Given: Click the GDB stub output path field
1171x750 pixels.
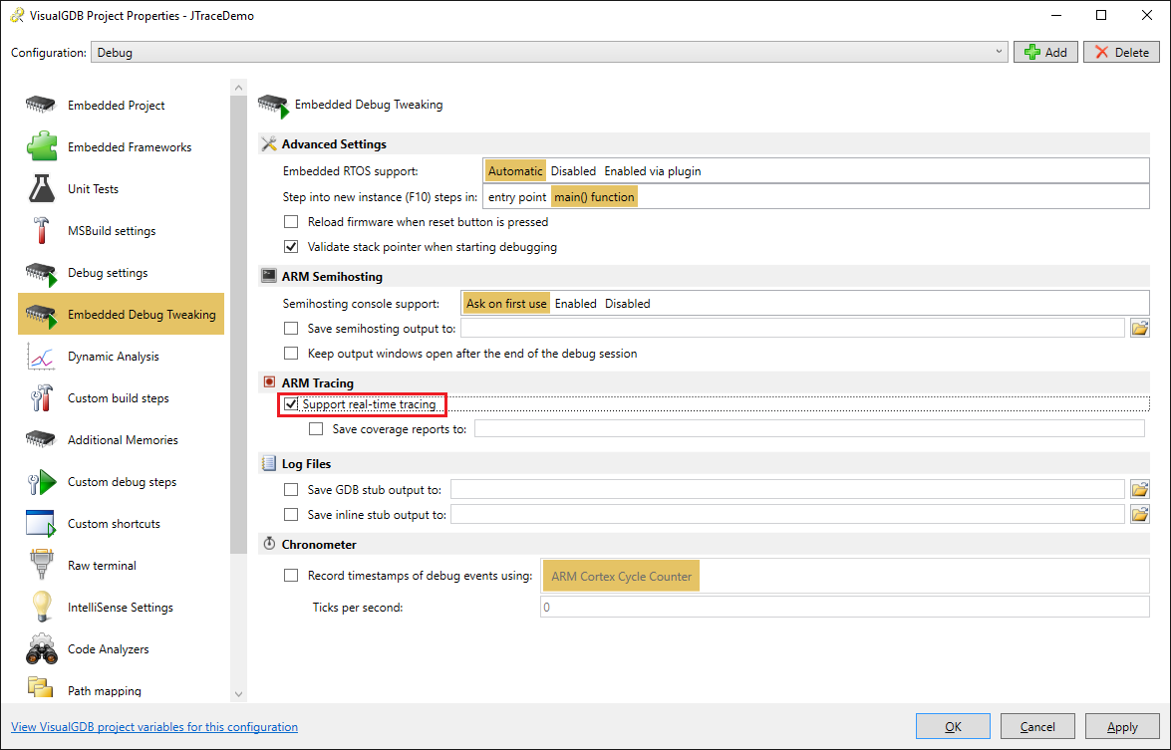Looking at the screenshot, I should 787,490.
